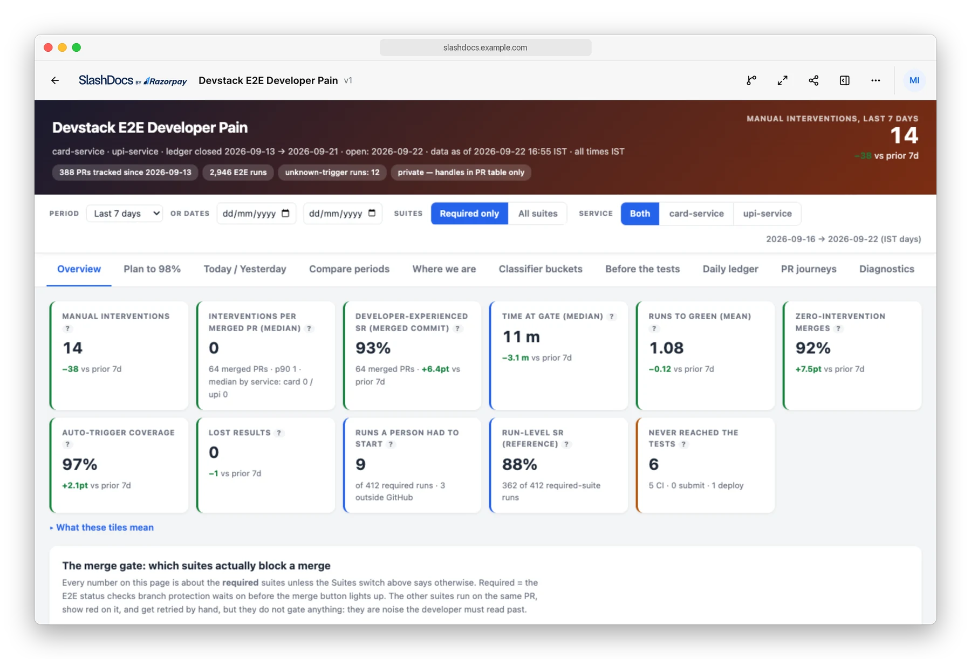
Task: Show help for Run-Level SR tile
Action: click(566, 444)
